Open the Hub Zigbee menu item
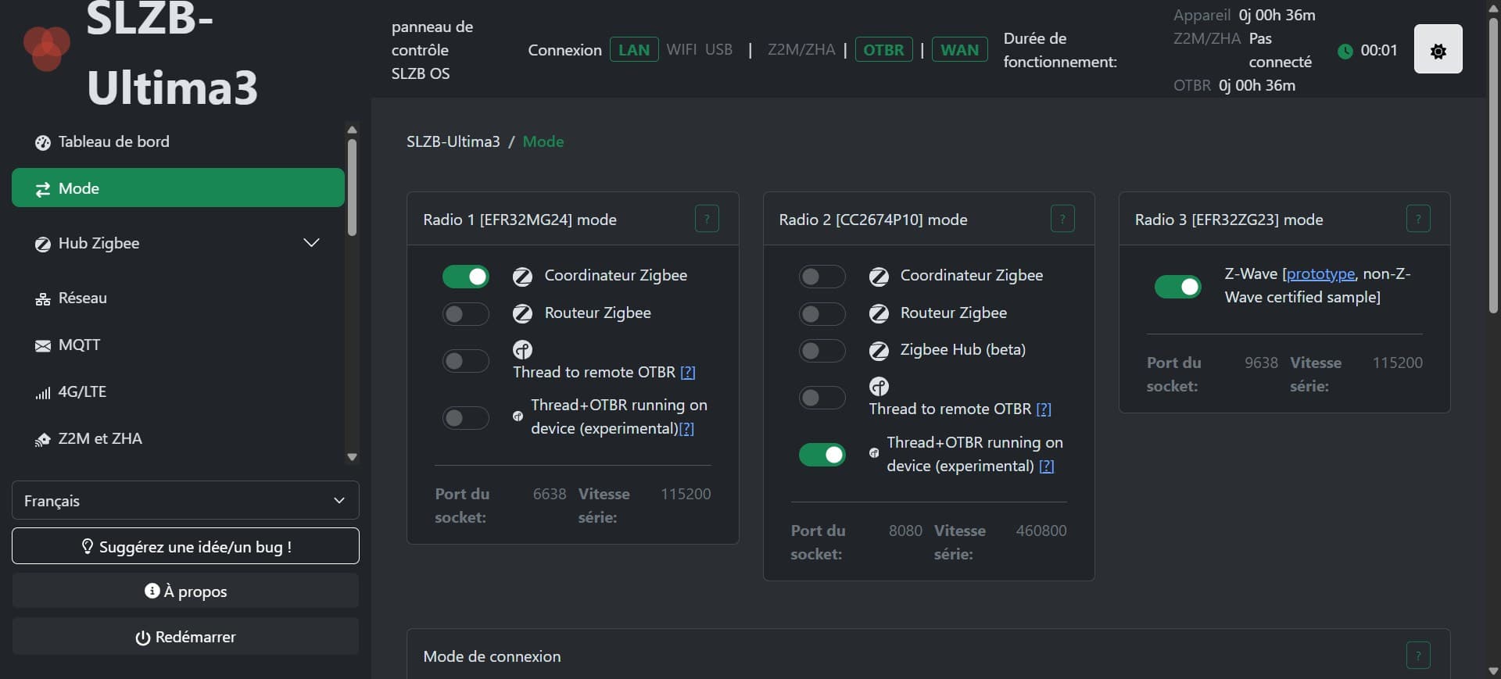 pos(178,243)
